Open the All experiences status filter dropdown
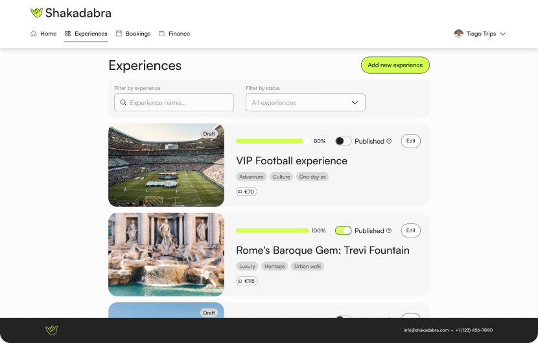The image size is (538, 343). (305, 102)
